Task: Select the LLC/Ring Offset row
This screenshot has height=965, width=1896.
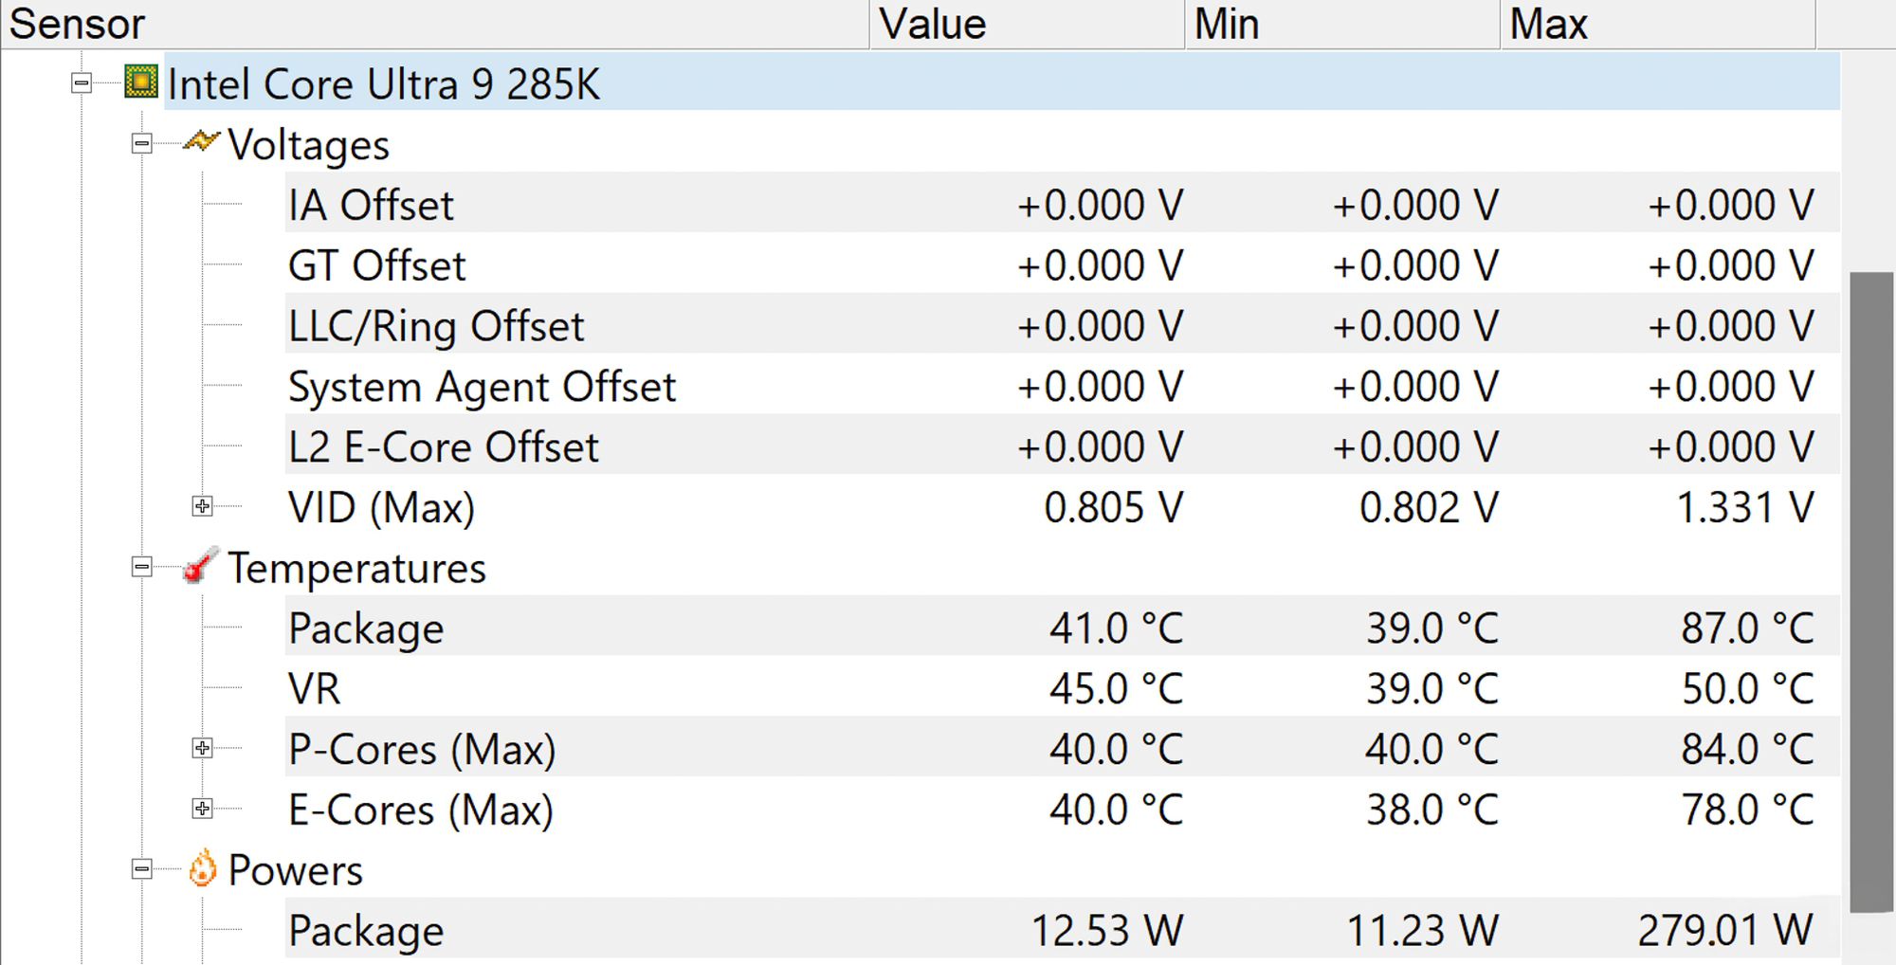Action: coord(1062,325)
